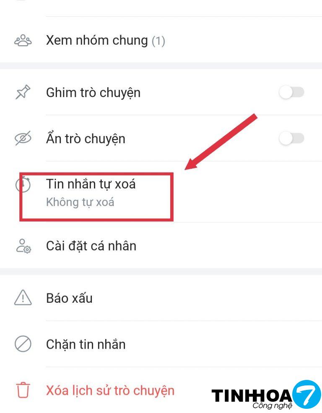
Task: Toggle the Ghim trò chuyện switch
Action: [292, 92]
